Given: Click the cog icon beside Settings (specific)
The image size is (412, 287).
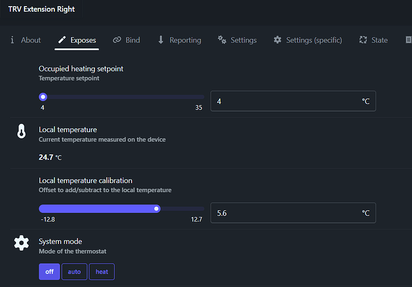Looking at the screenshot, I should pos(278,40).
